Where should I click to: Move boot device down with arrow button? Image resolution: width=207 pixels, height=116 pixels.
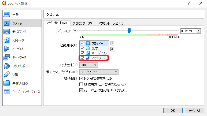click(x=112, y=49)
